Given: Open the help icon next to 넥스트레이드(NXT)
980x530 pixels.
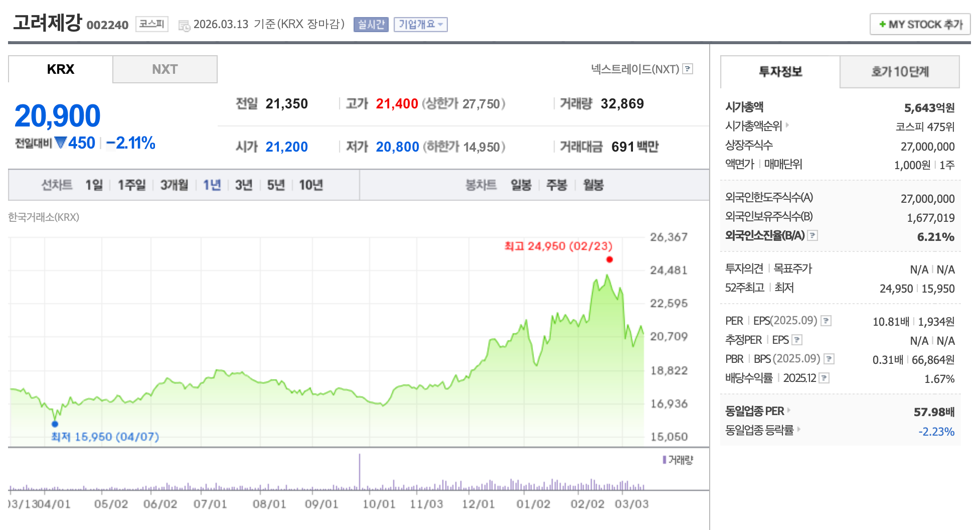Looking at the screenshot, I should click(x=688, y=69).
